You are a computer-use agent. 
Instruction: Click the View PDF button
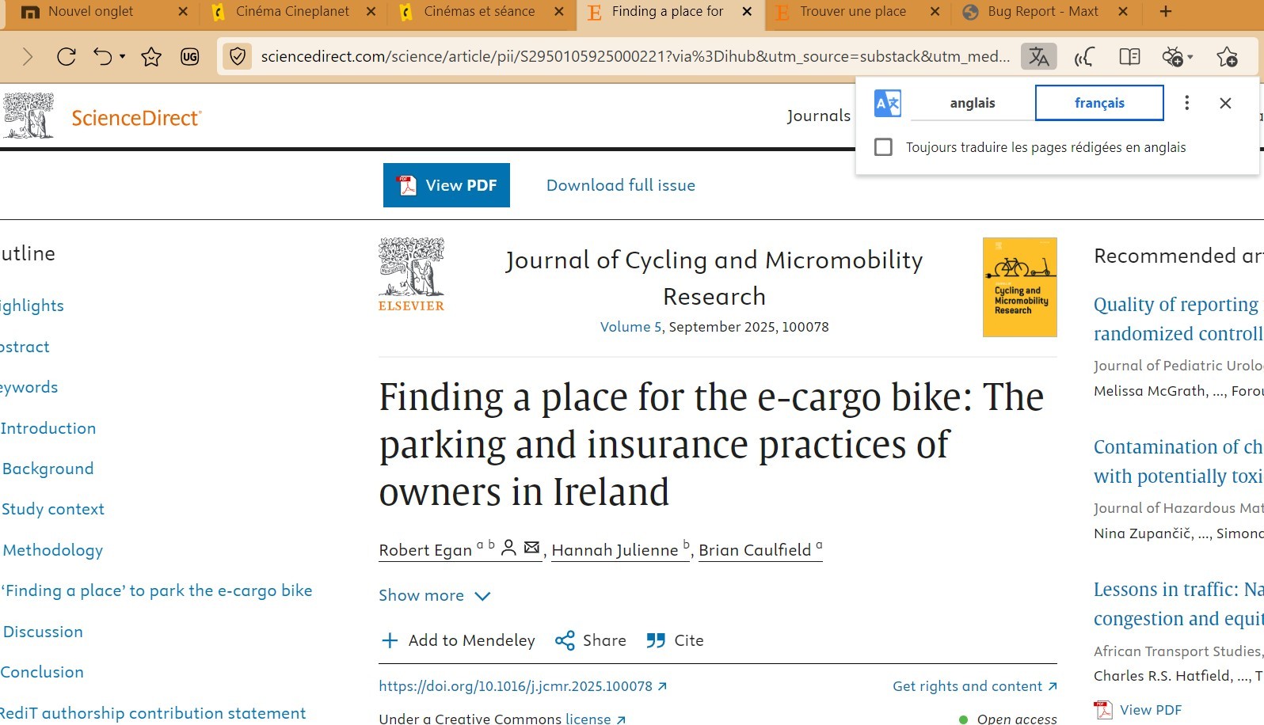tap(447, 185)
